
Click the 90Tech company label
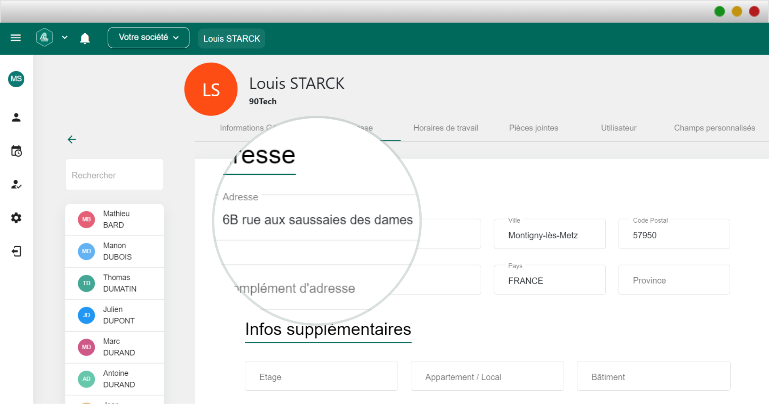coord(263,101)
